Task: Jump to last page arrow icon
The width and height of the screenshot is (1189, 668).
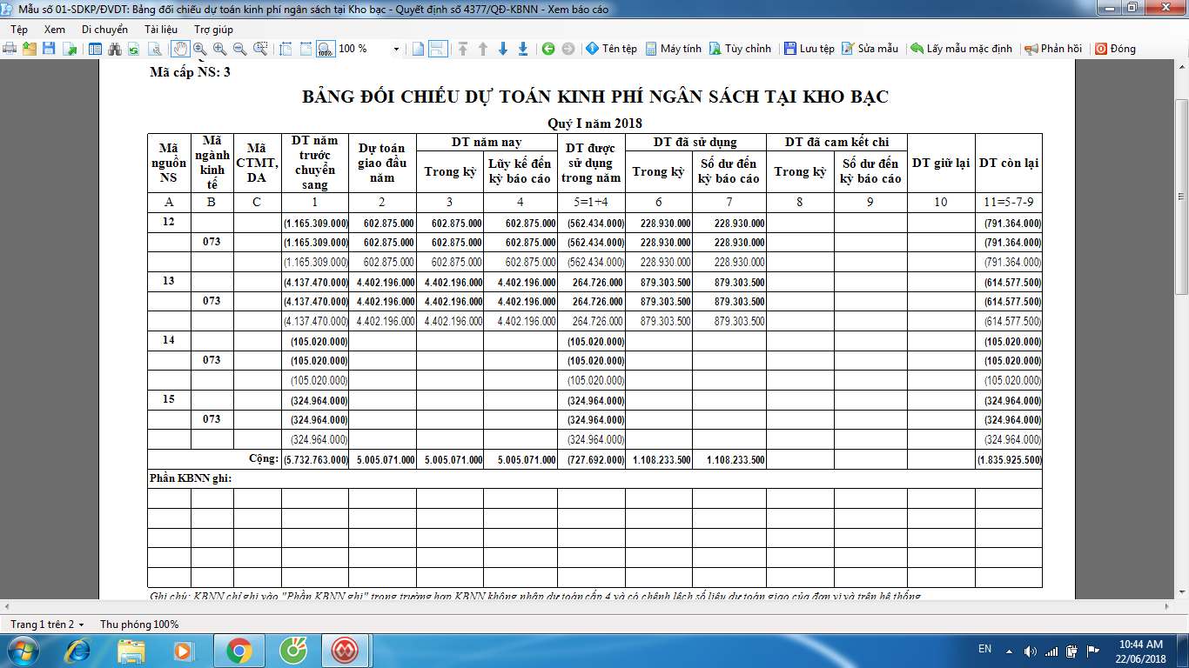Action: pos(523,49)
